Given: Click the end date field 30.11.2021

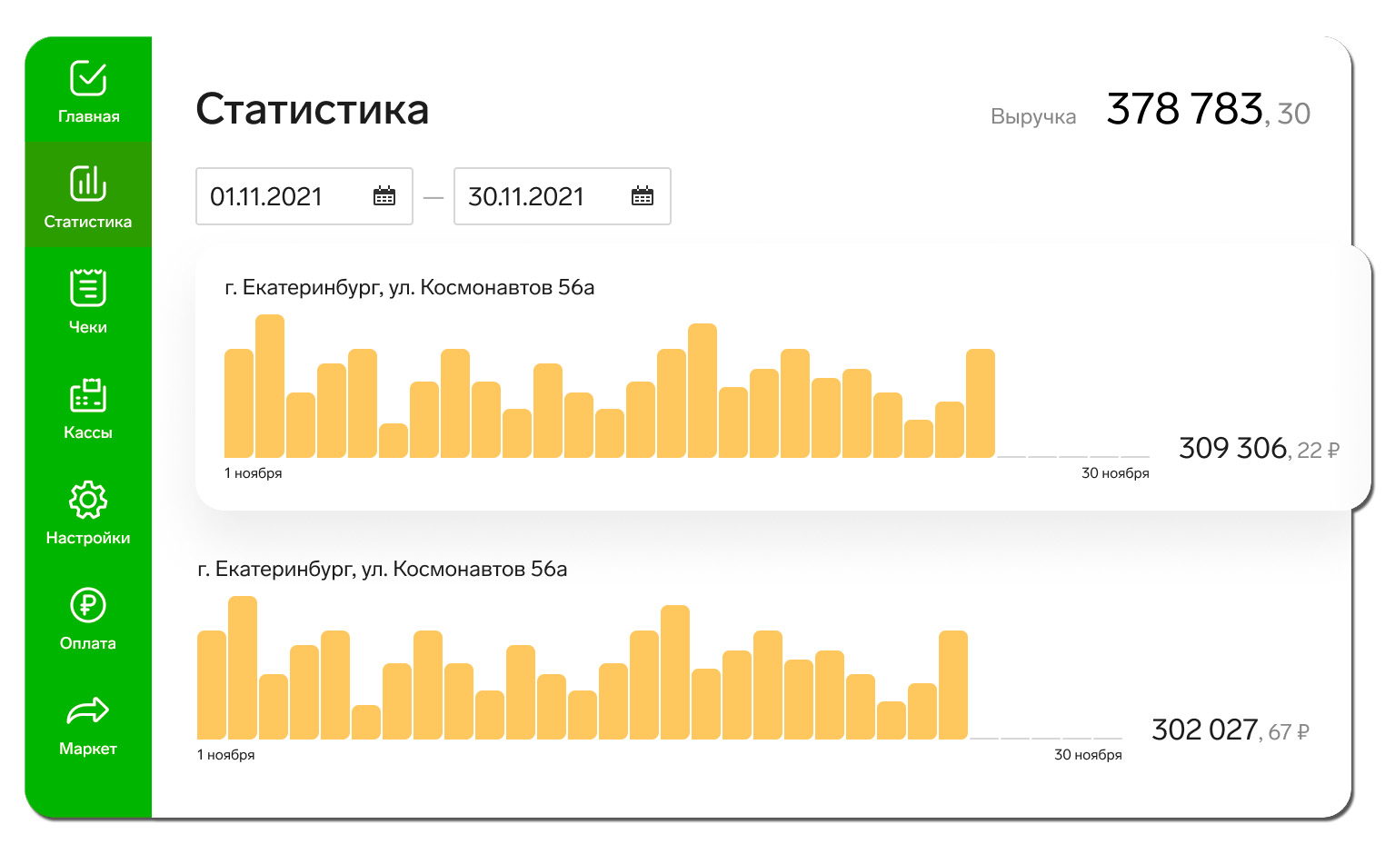Looking at the screenshot, I should 563,196.
